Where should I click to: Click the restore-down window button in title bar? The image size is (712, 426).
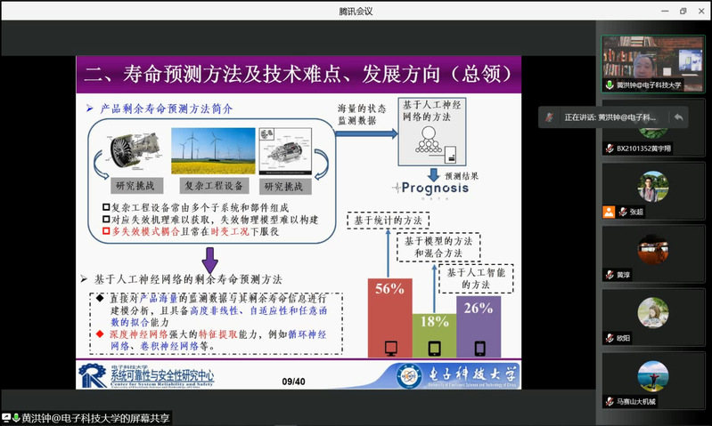pos(683,11)
